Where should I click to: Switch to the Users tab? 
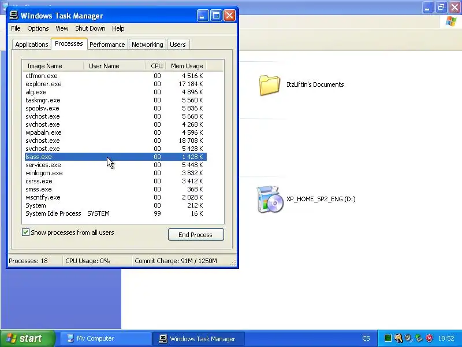coord(178,45)
